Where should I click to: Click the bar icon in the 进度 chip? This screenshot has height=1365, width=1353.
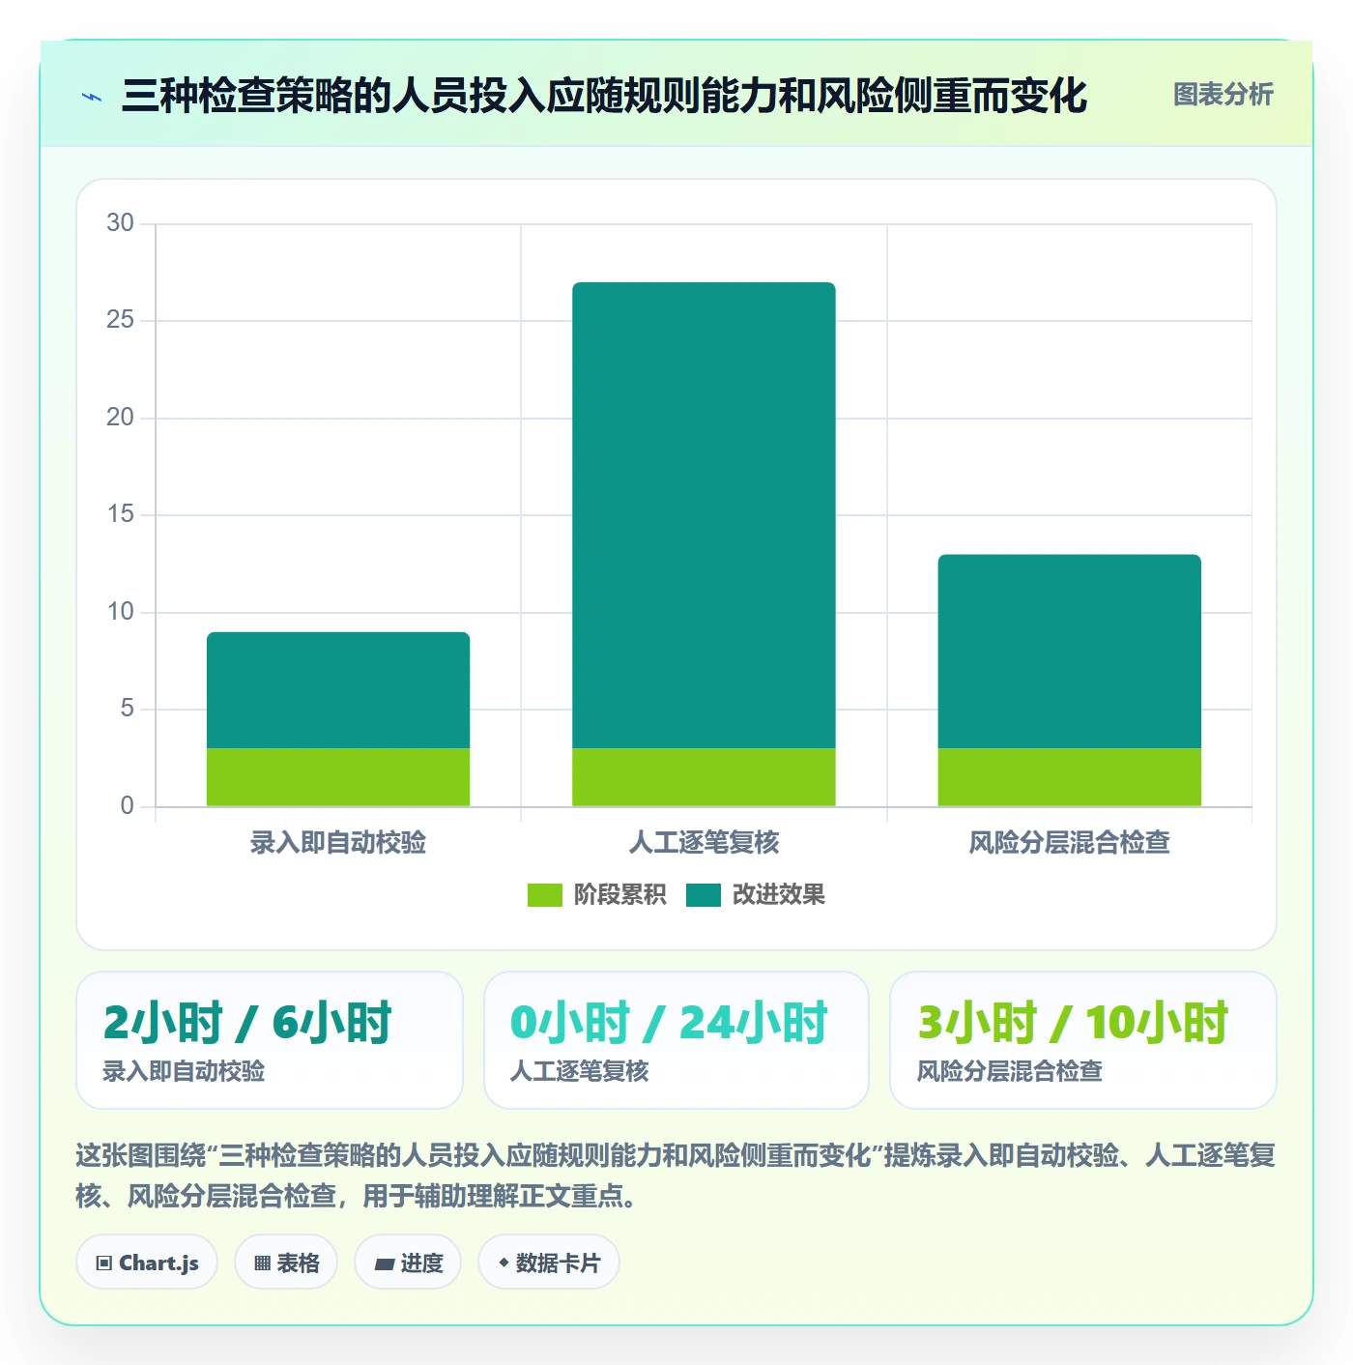point(384,1263)
